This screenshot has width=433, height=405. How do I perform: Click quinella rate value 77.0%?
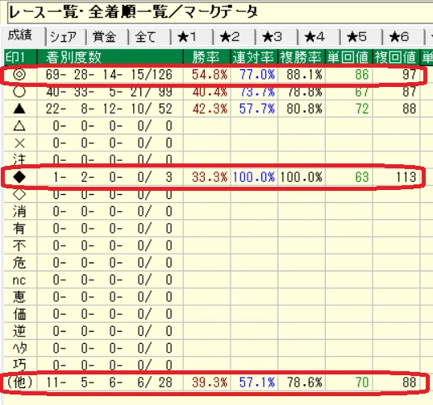(257, 74)
